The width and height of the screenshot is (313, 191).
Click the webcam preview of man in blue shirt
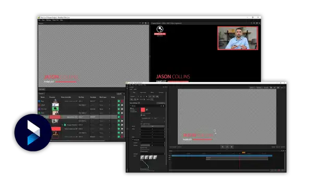point(237,38)
